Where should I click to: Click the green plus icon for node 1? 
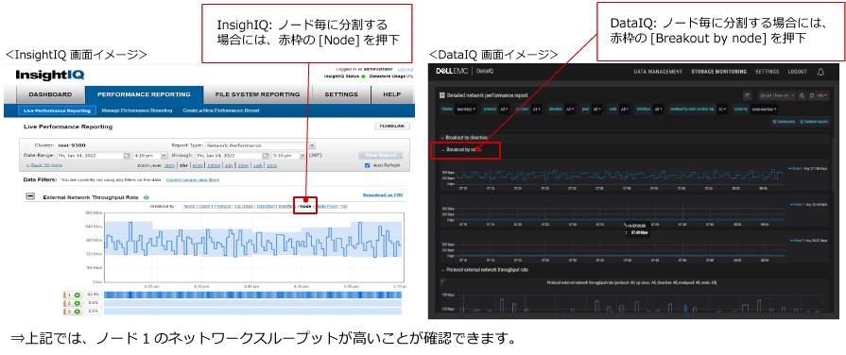pos(78,296)
